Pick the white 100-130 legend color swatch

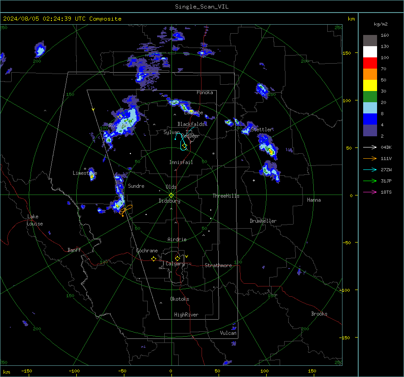click(x=370, y=52)
